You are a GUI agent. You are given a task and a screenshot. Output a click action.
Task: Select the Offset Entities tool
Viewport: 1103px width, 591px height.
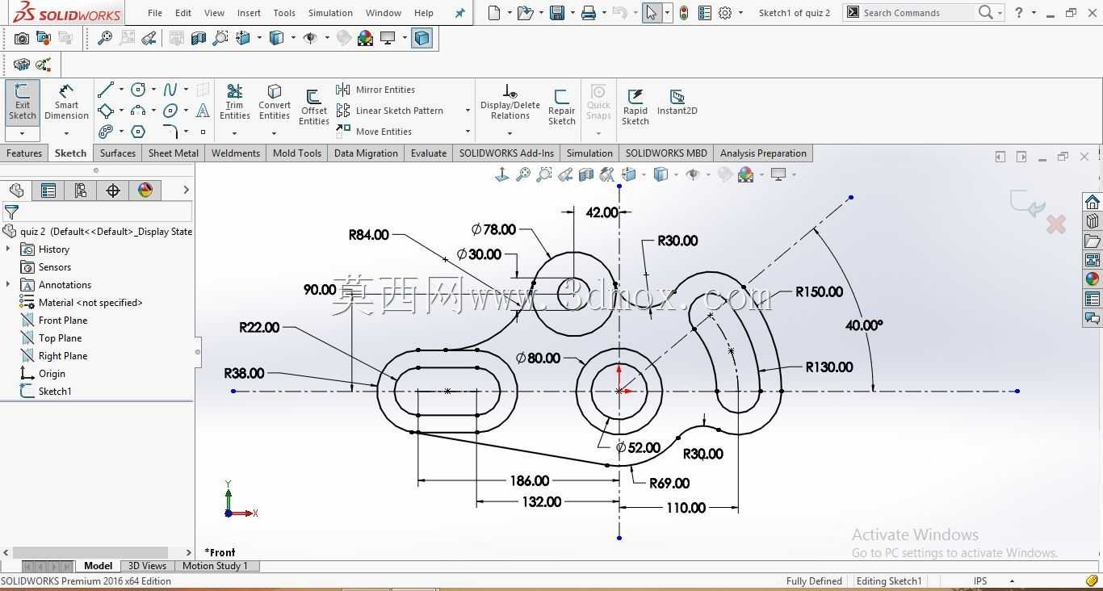[x=313, y=107]
